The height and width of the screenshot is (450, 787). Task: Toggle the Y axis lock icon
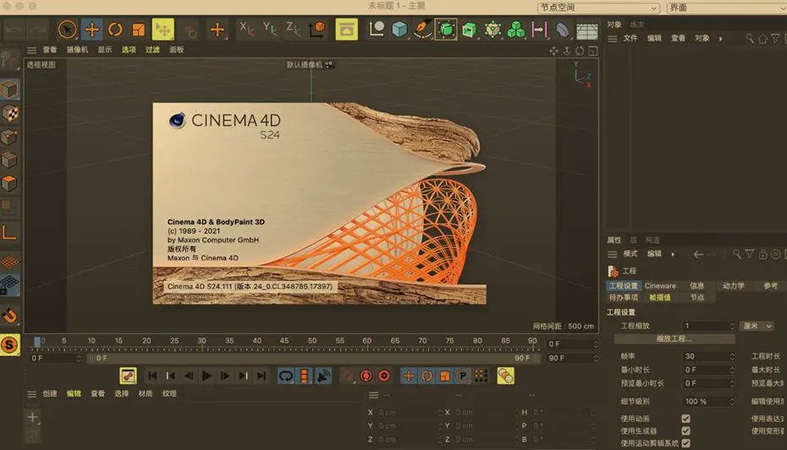tap(270, 29)
